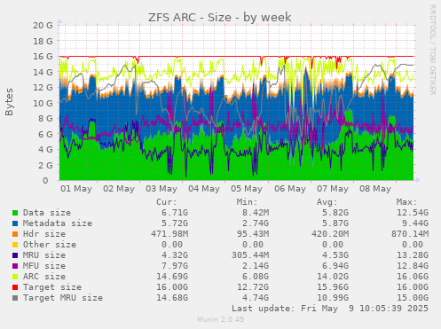The width and height of the screenshot is (441, 329).
Task: Click the gray Target MRU size swatch
Action: coord(15,298)
